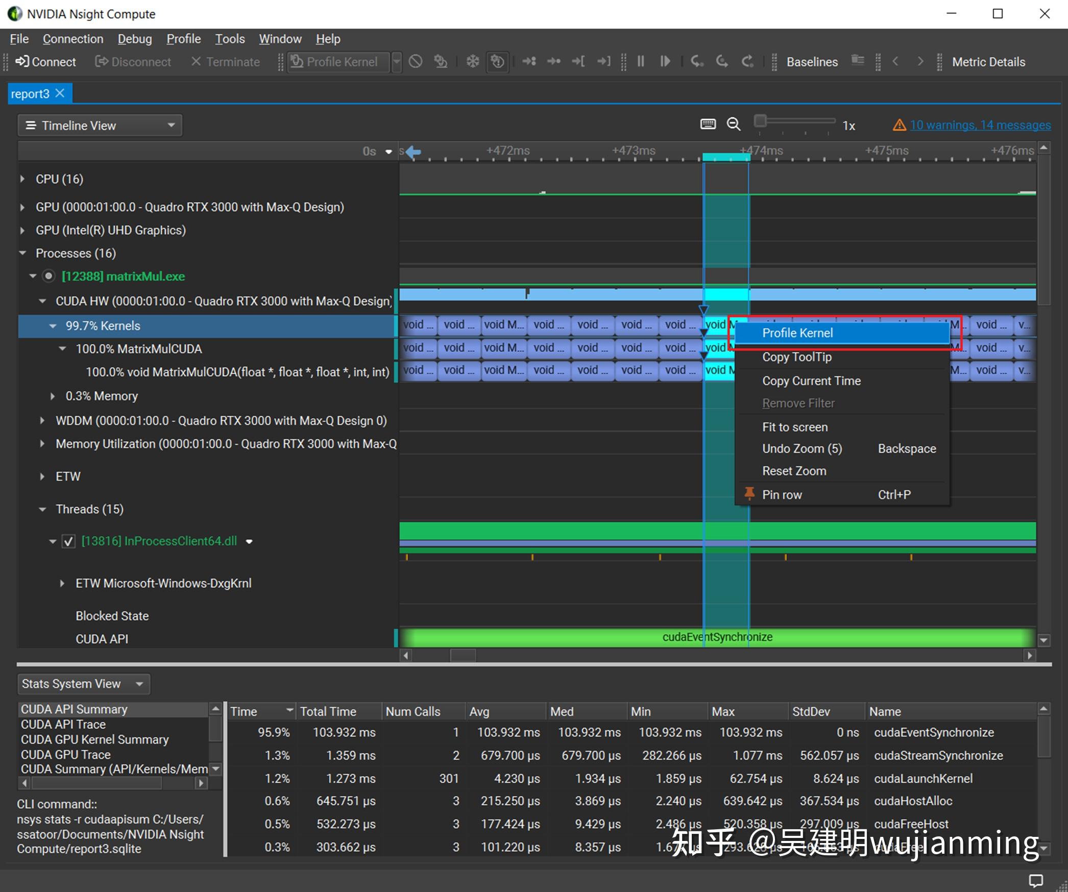Click the Pause toolbar icon
The width and height of the screenshot is (1068, 892).
[x=641, y=62]
